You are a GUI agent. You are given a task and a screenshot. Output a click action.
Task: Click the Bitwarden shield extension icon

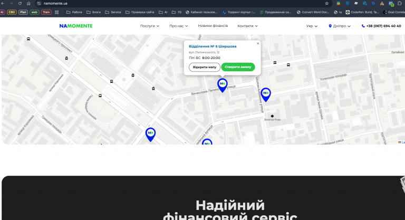coord(347,3)
